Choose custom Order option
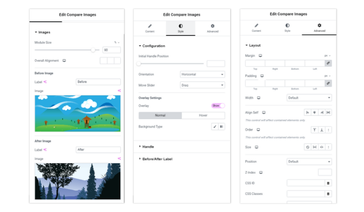Viewport: 364px width, 212px height. [328, 130]
